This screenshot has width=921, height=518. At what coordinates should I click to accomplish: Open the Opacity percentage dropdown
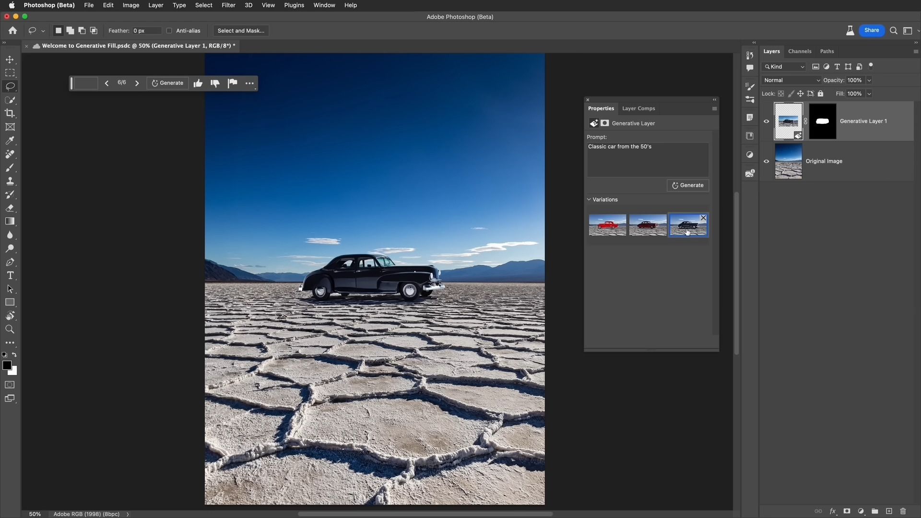click(870, 80)
